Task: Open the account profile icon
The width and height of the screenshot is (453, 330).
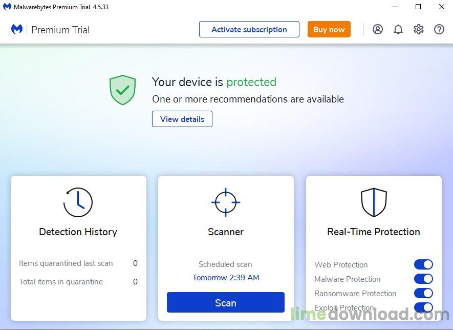Action: coord(378,29)
